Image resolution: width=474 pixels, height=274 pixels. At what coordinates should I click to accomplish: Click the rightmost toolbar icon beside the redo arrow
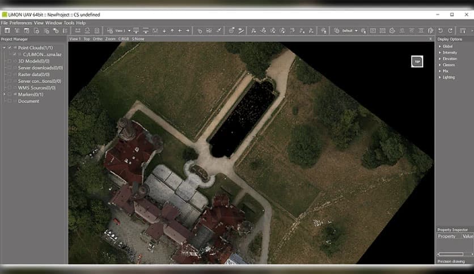(x=463, y=31)
